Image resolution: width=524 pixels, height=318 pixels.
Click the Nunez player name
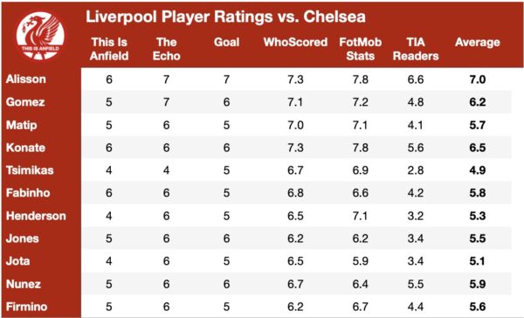coord(24,284)
